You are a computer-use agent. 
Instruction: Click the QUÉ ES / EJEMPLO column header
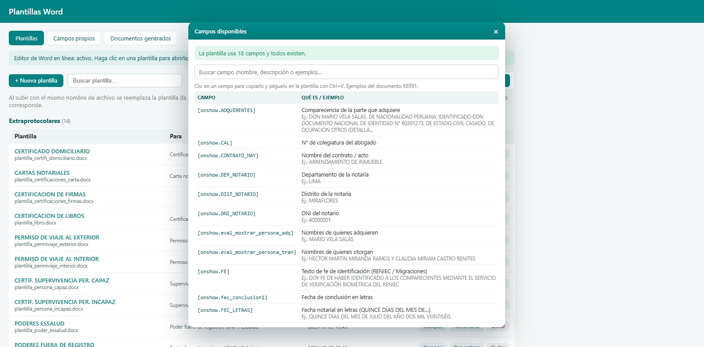323,98
